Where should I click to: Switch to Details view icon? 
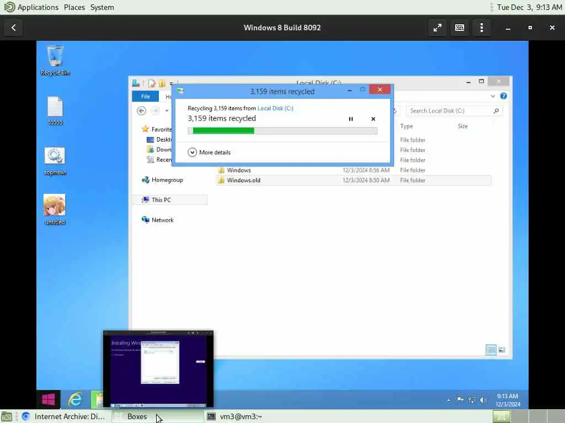coord(491,350)
